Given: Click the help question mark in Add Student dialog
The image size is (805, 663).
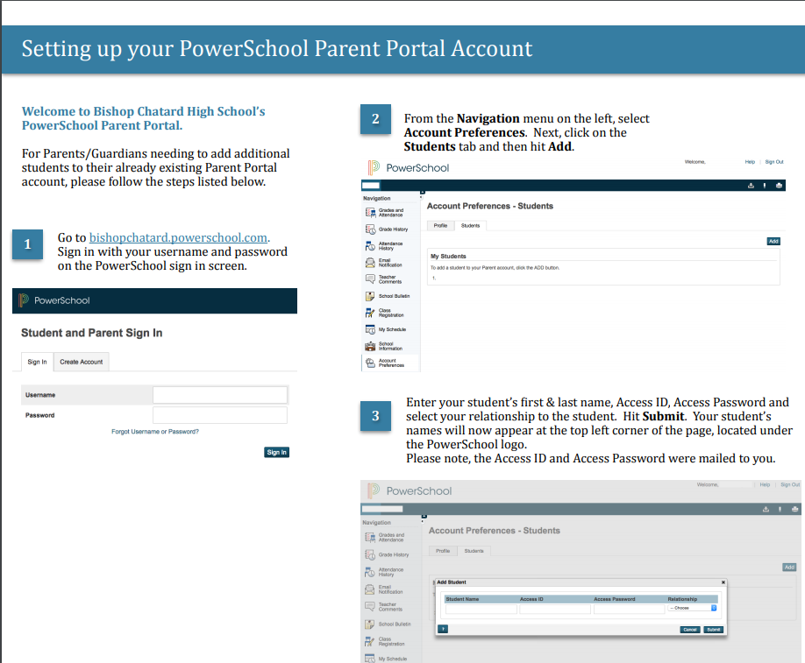Looking at the screenshot, I should click(443, 629).
